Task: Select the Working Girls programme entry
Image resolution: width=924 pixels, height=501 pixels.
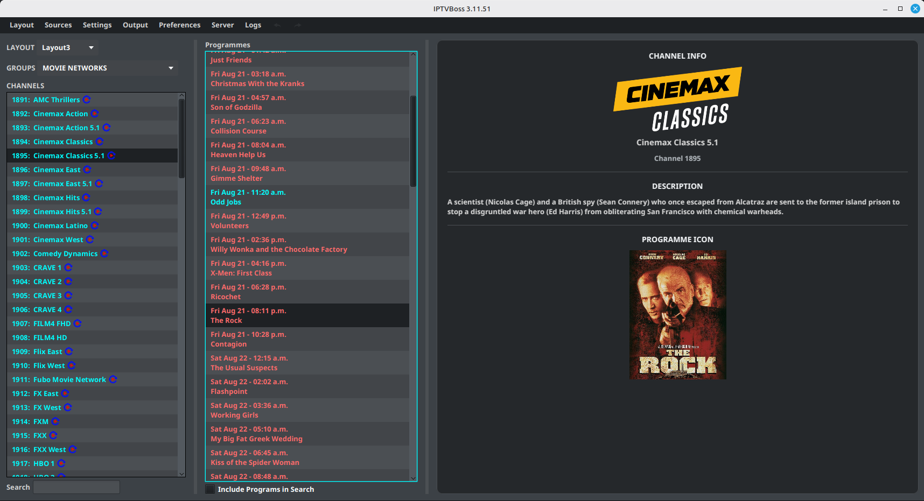Action: (x=307, y=410)
